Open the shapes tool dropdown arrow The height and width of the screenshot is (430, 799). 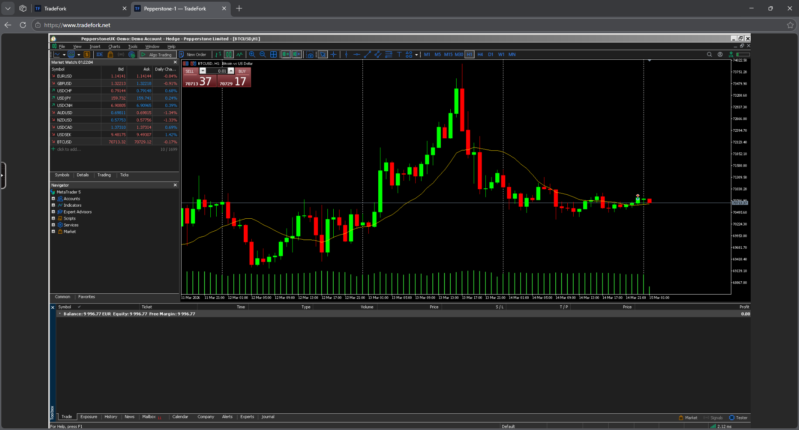[416, 55]
